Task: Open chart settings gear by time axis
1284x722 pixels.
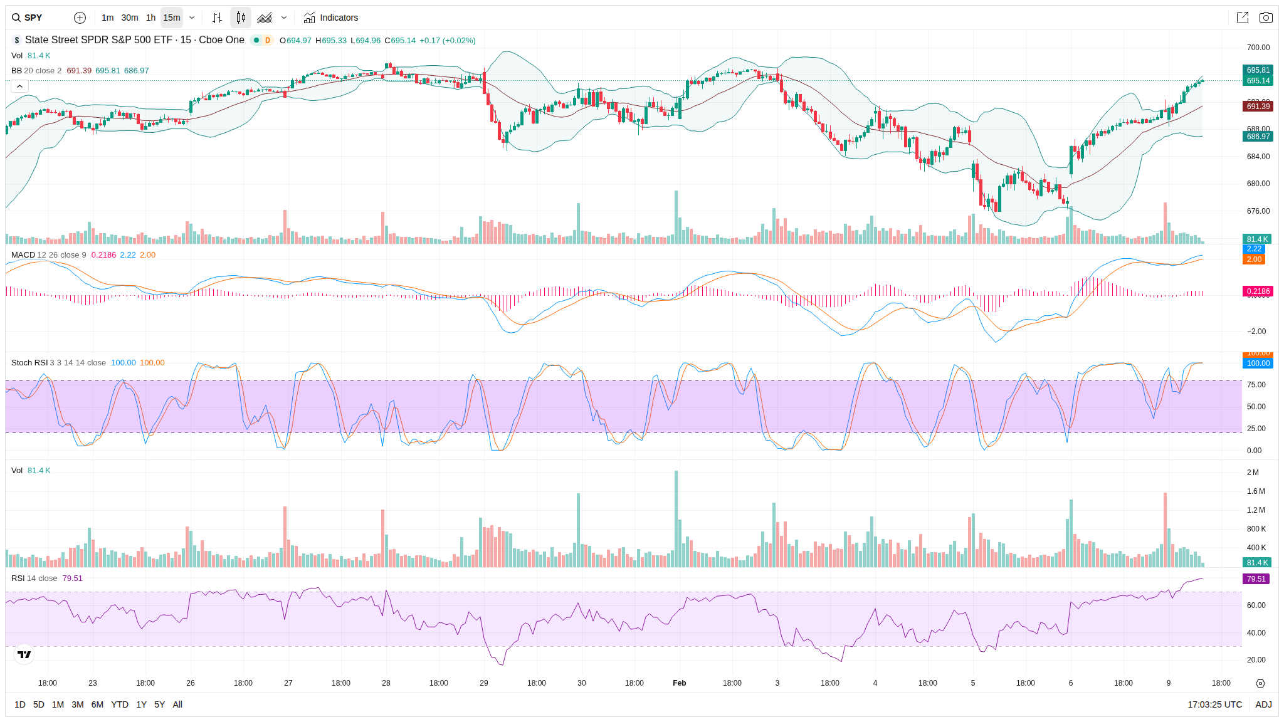Action: pos(1260,683)
